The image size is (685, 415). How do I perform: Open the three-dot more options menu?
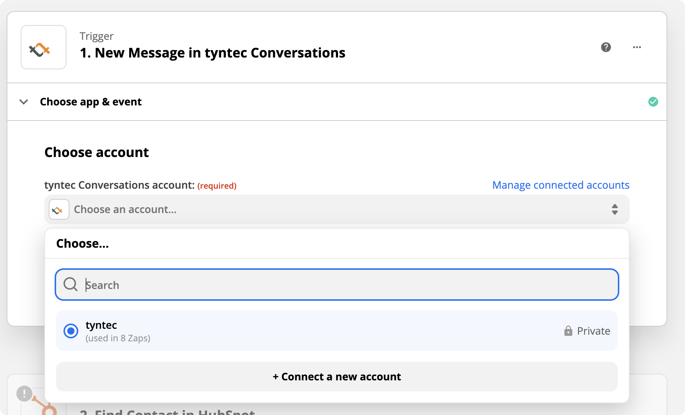637,47
